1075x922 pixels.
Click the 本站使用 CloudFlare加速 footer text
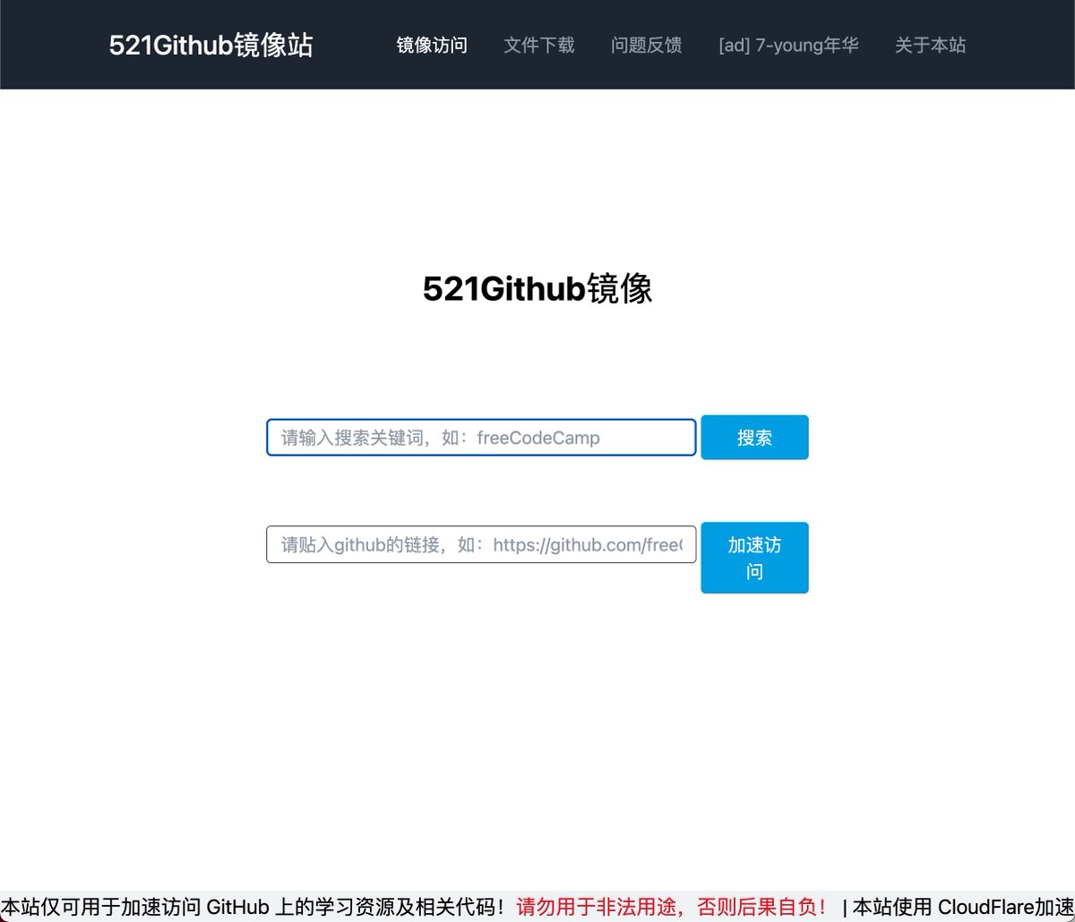[x=963, y=907]
